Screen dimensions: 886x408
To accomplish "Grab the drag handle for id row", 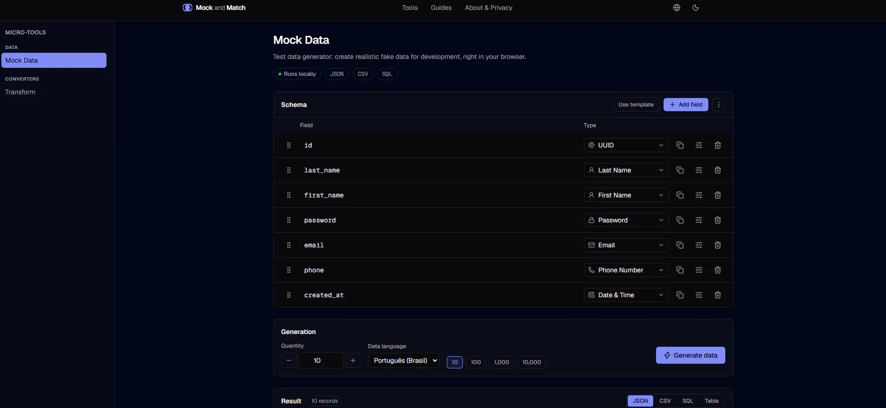I will pos(289,145).
